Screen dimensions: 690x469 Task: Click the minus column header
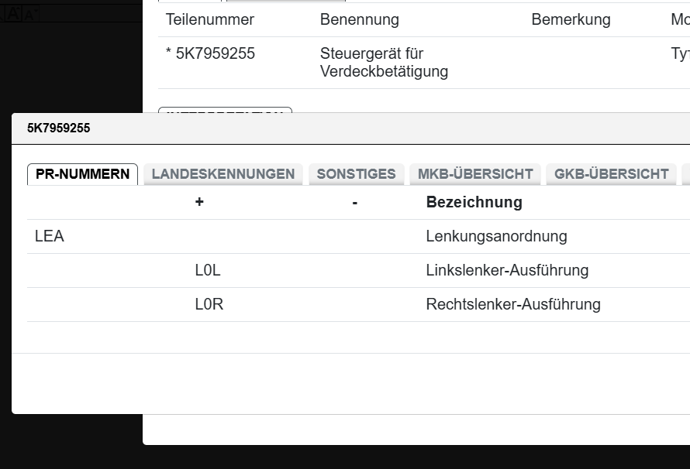point(354,203)
